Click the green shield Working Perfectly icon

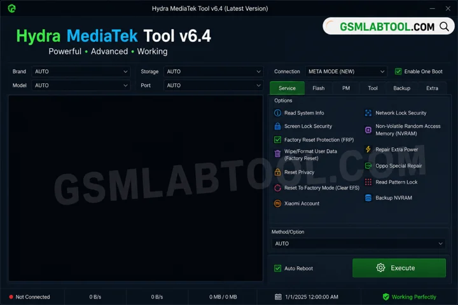386,297
